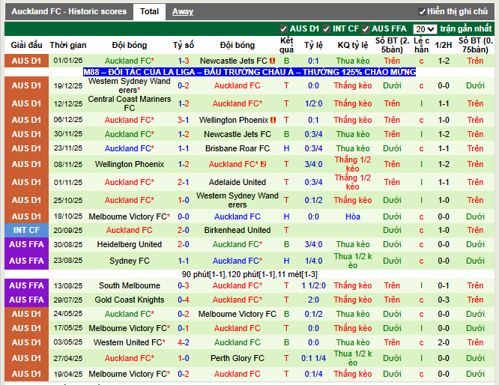Select the 0:1 1/4 odds cell

[313, 358]
